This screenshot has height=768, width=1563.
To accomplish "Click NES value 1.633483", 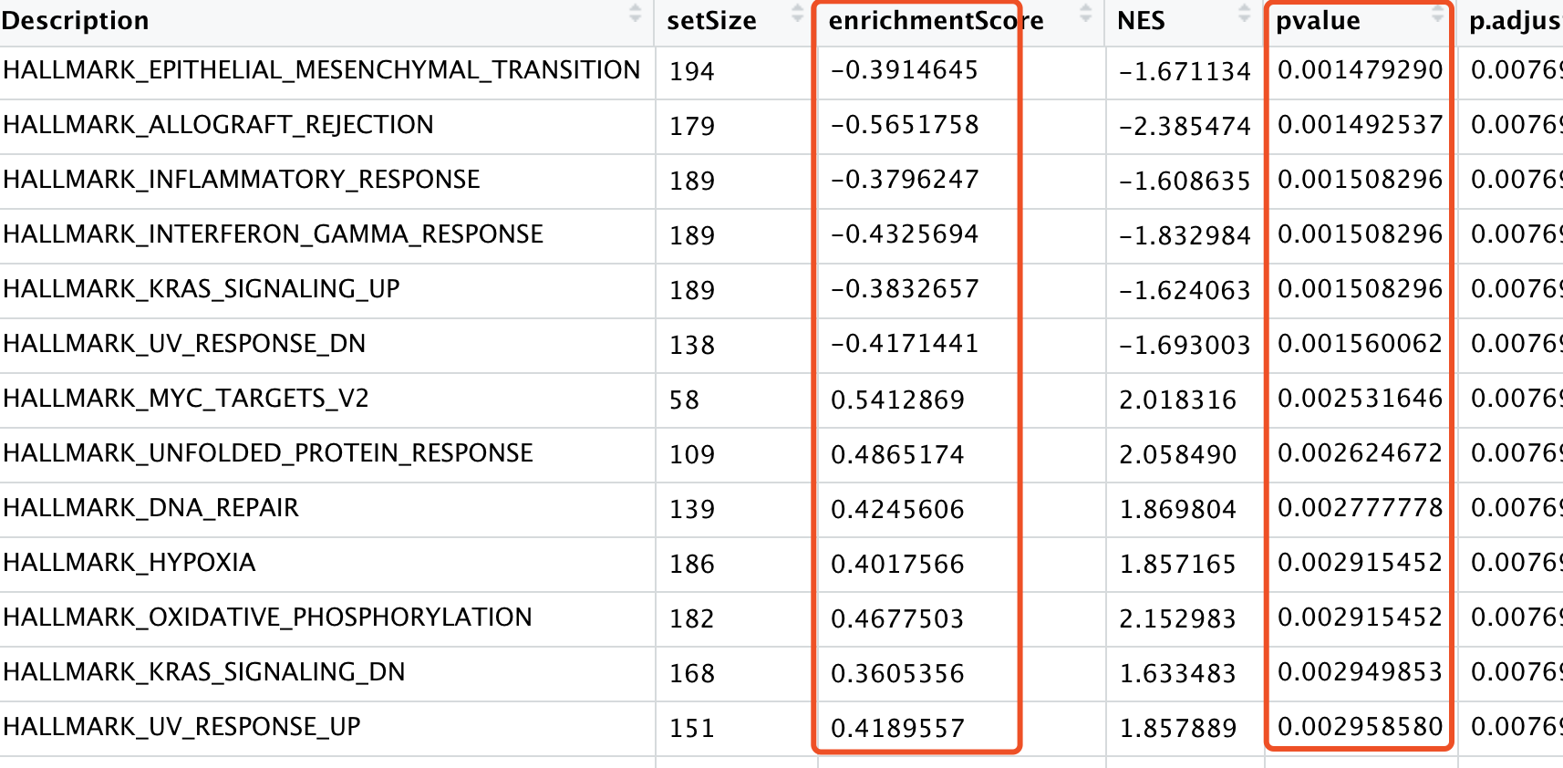I will pos(1177,673).
